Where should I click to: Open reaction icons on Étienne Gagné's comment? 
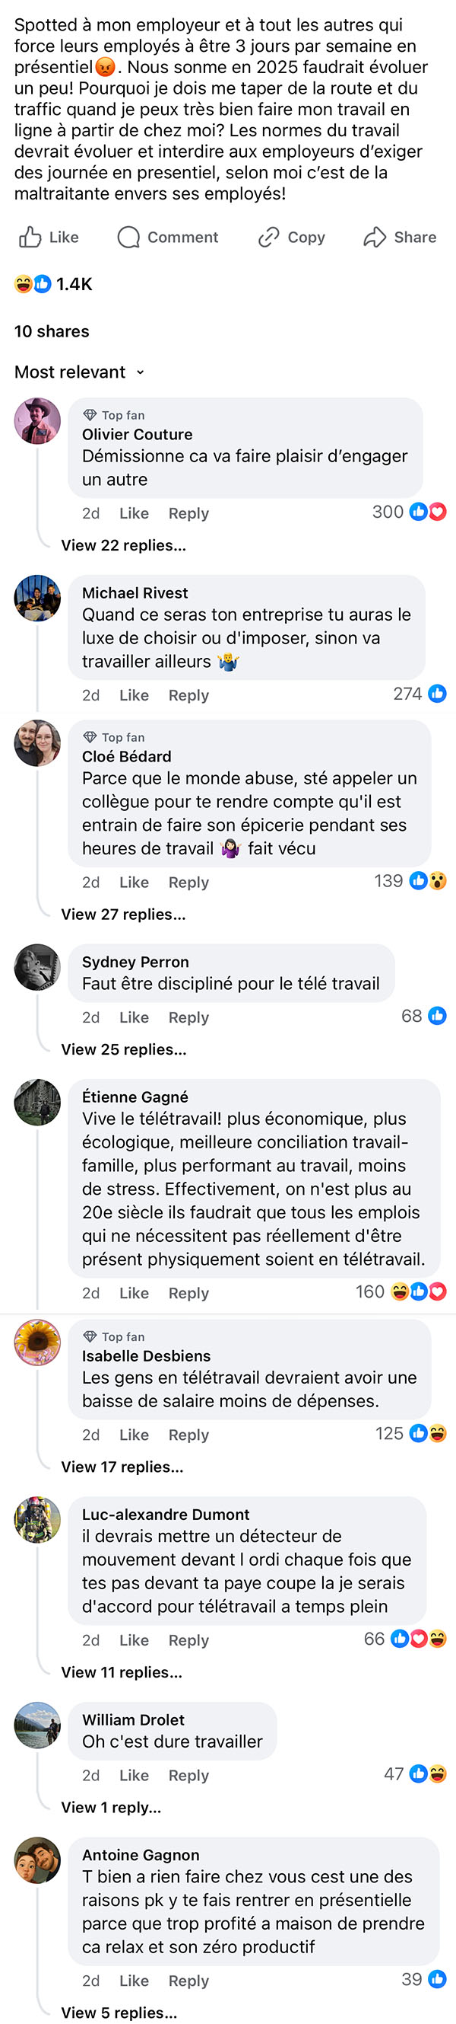click(418, 1291)
